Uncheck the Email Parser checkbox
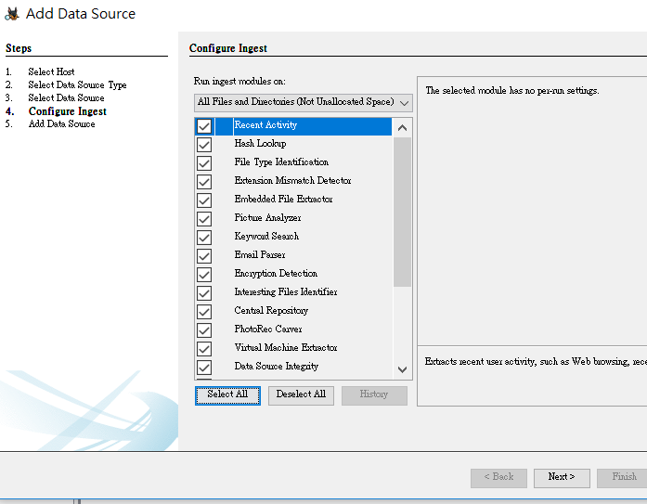 [204, 256]
